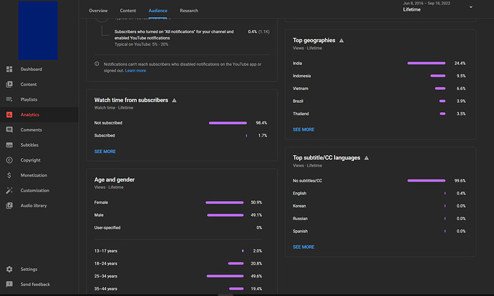Open the Playlists icon in sidebar
This screenshot has height=296, width=494.
(x=9, y=99)
